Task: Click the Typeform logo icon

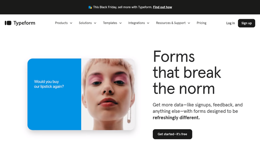Action: coord(8,23)
